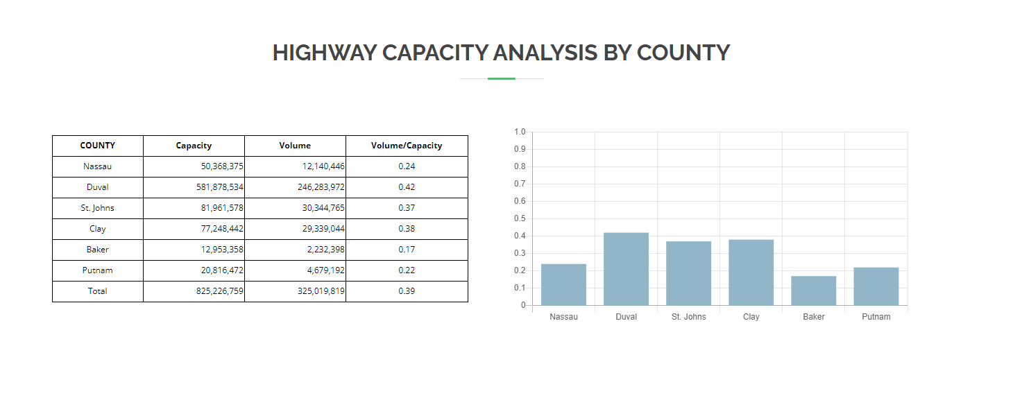Click the Duval label on chart axis

point(626,317)
